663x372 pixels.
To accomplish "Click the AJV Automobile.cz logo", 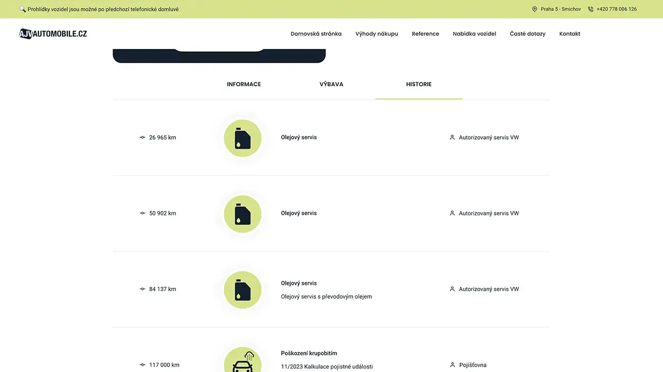I will click(x=53, y=33).
